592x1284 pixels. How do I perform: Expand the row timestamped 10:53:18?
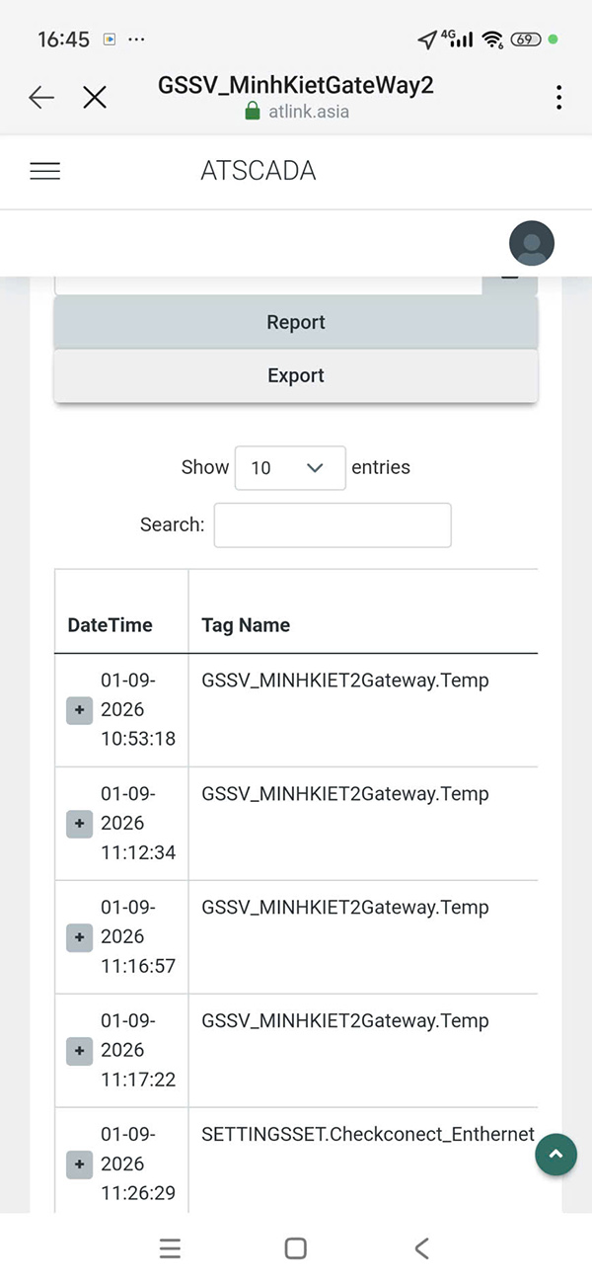(x=79, y=709)
